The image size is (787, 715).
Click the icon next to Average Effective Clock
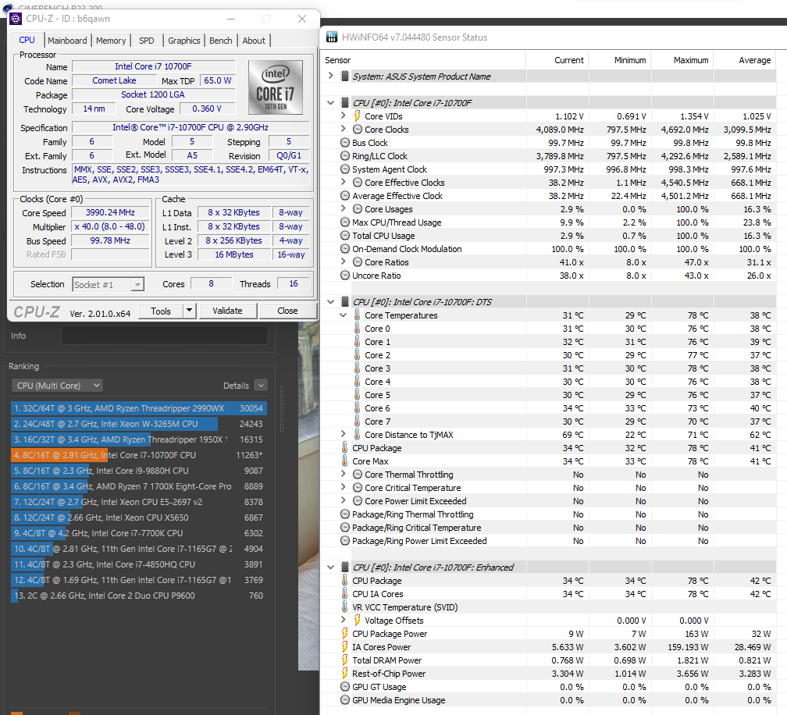tap(345, 196)
